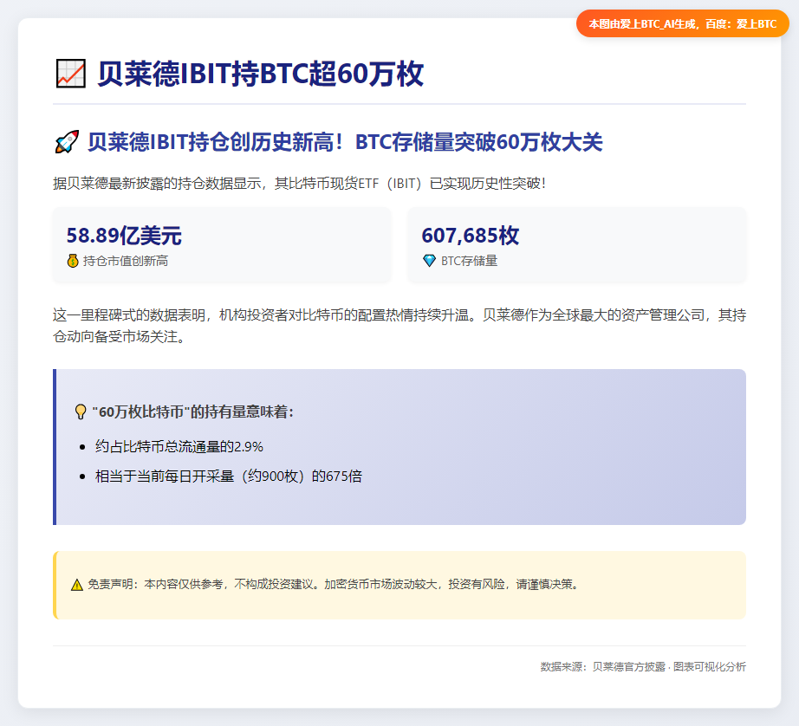
Task: Click the warning triangle icon in the disclaimer
Action: point(77,585)
